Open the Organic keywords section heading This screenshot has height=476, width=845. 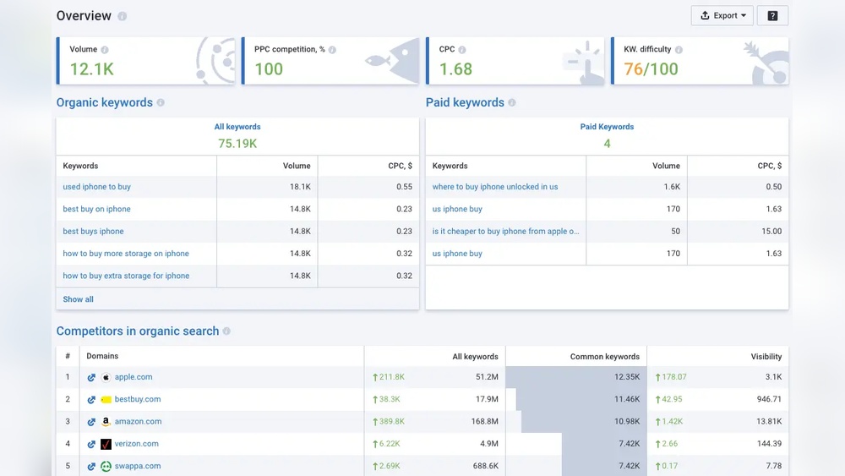point(105,102)
